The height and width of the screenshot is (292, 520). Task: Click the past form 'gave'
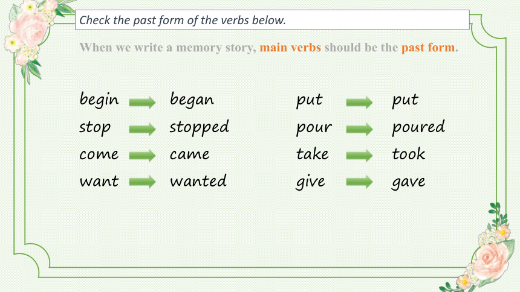point(408,182)
